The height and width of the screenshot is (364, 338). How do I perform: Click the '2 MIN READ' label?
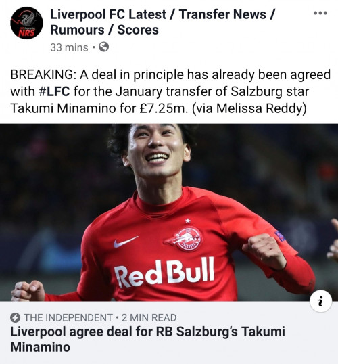click(149, 317)
